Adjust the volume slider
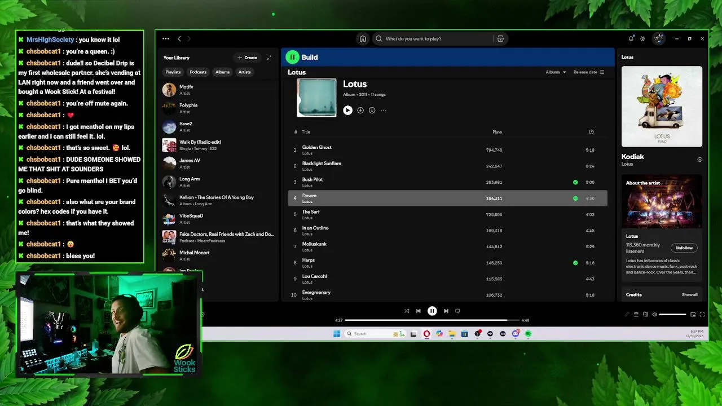The width and height of the screenshot is (722, 406). (672, 315)
